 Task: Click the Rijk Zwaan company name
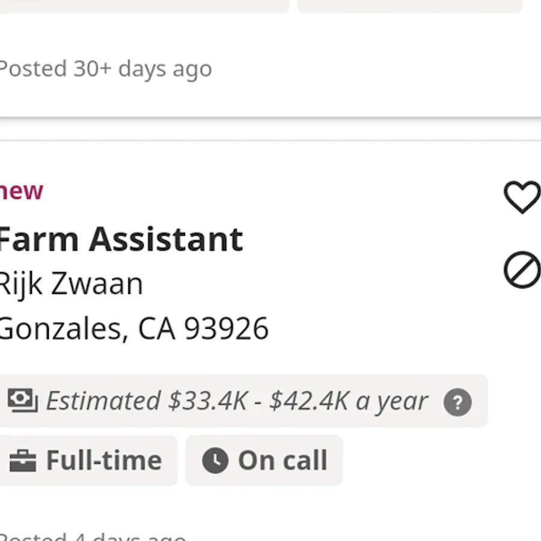[70, 284]
